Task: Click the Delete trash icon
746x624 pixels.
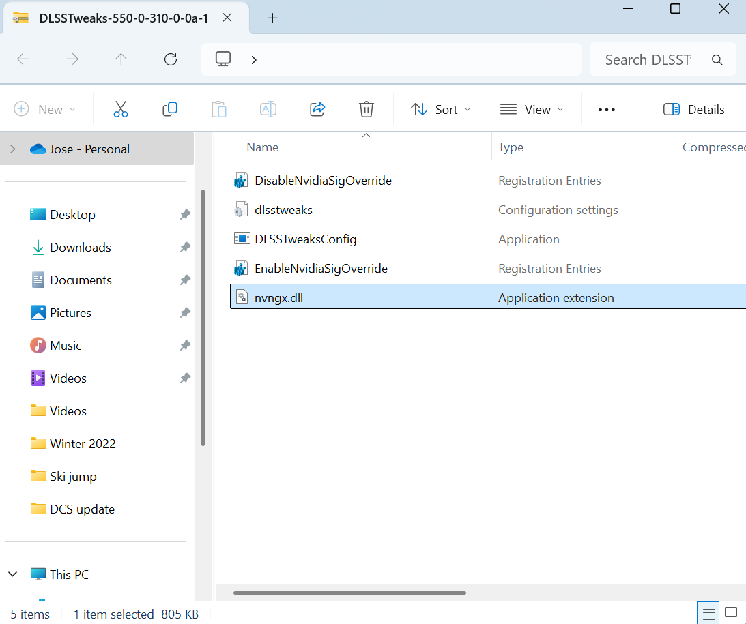Action: 367,109
